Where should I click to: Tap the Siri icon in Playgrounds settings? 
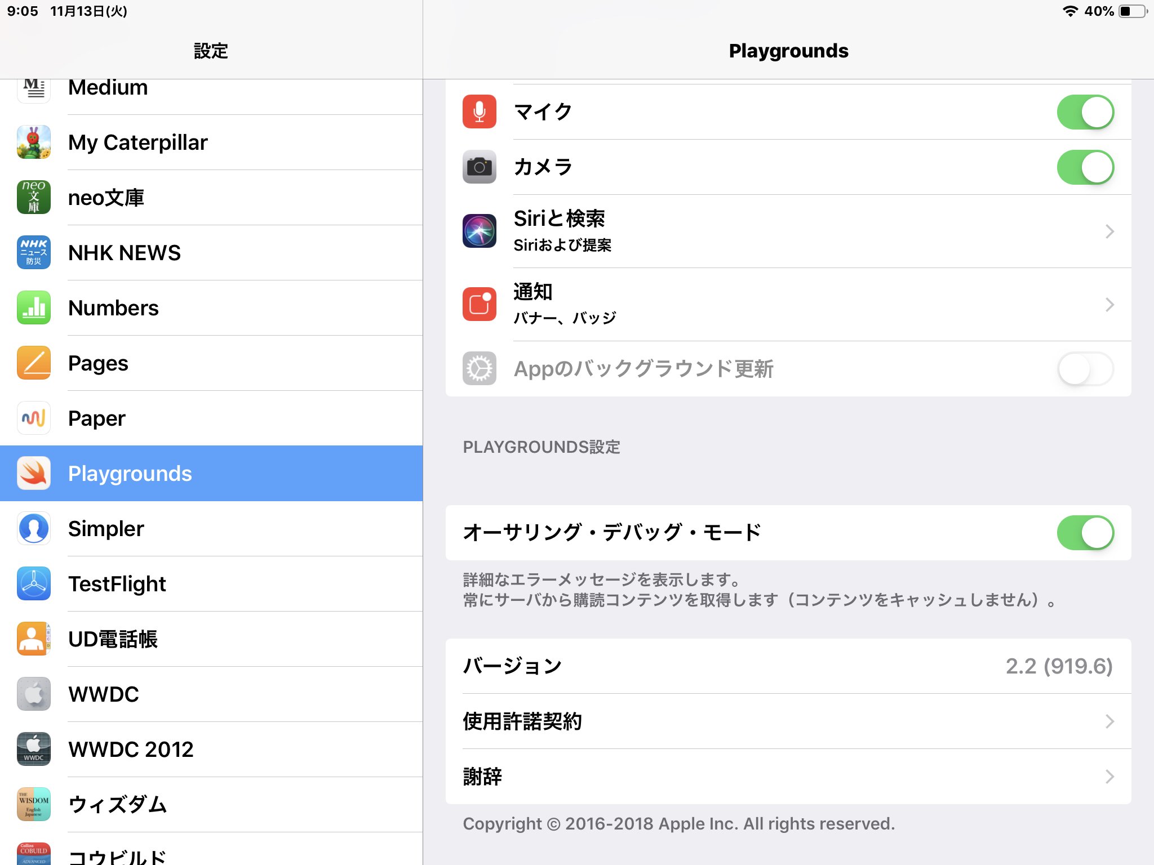[480, 231]
